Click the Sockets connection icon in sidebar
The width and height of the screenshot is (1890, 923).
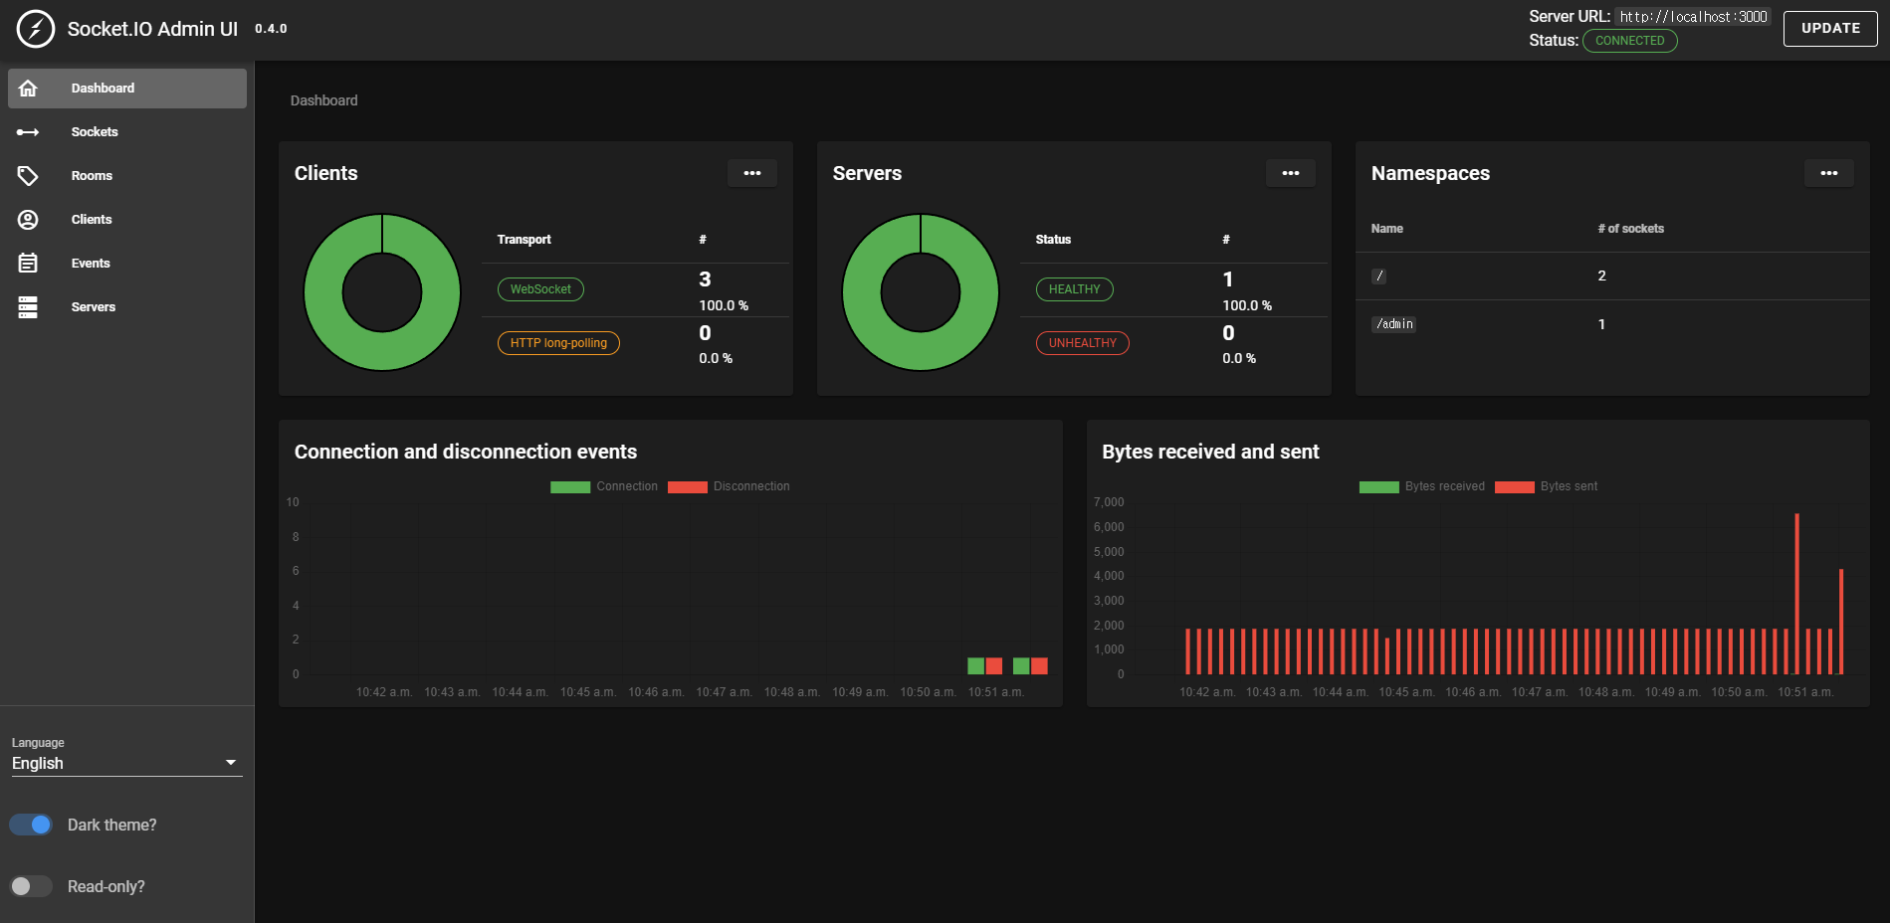[28, 132]
